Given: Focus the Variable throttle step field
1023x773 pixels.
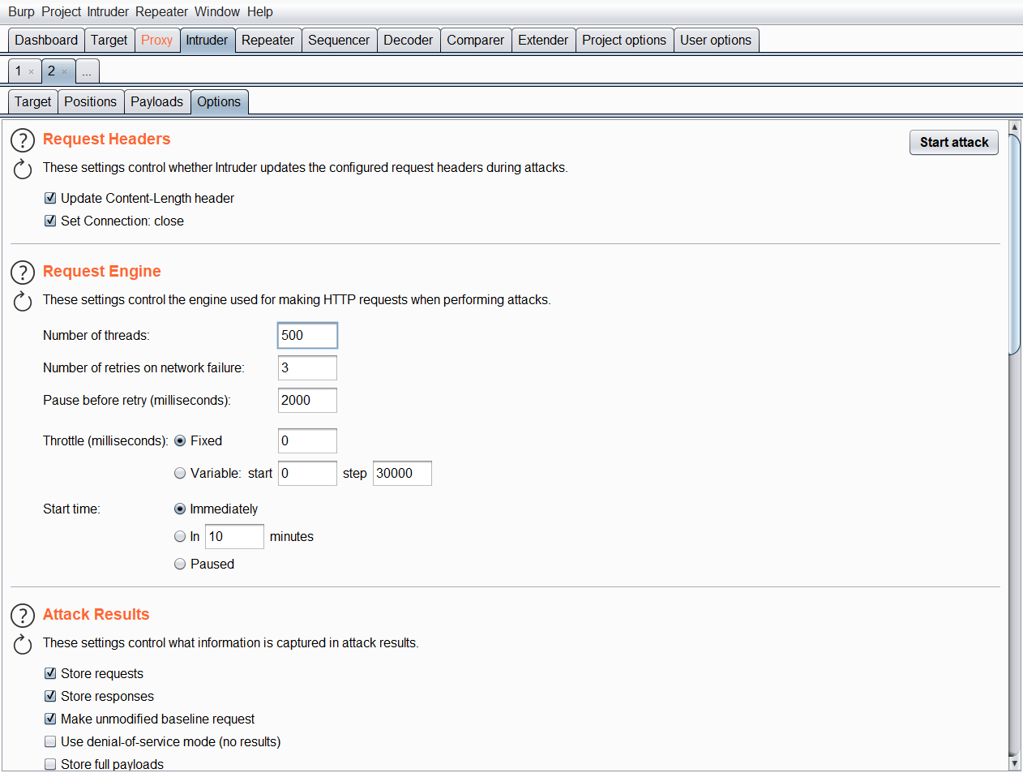Looking at the screenshot, I should point(402,473).
